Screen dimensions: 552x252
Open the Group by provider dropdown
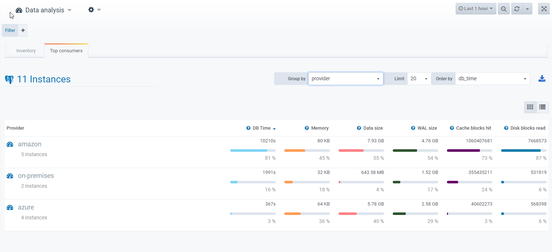point(345,79)
